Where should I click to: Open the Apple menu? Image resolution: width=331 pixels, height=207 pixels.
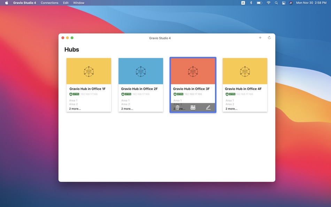[7, 3]
